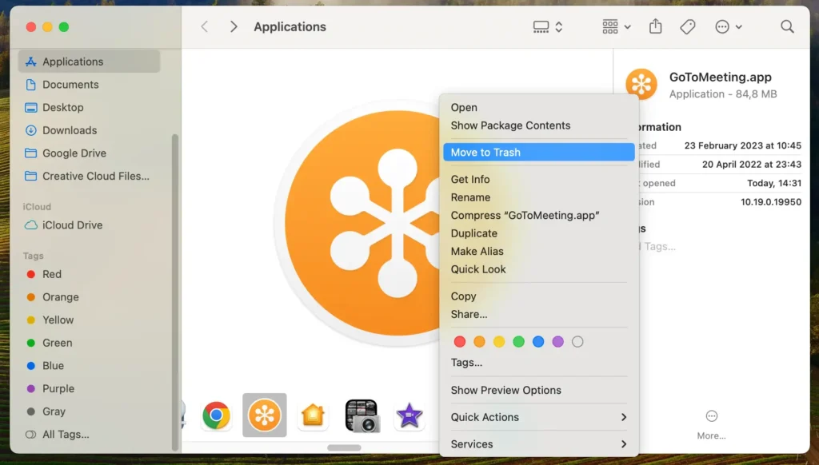Select the Orange tag in sidebar
819x465 pixels.
click(x=90, y=297)
